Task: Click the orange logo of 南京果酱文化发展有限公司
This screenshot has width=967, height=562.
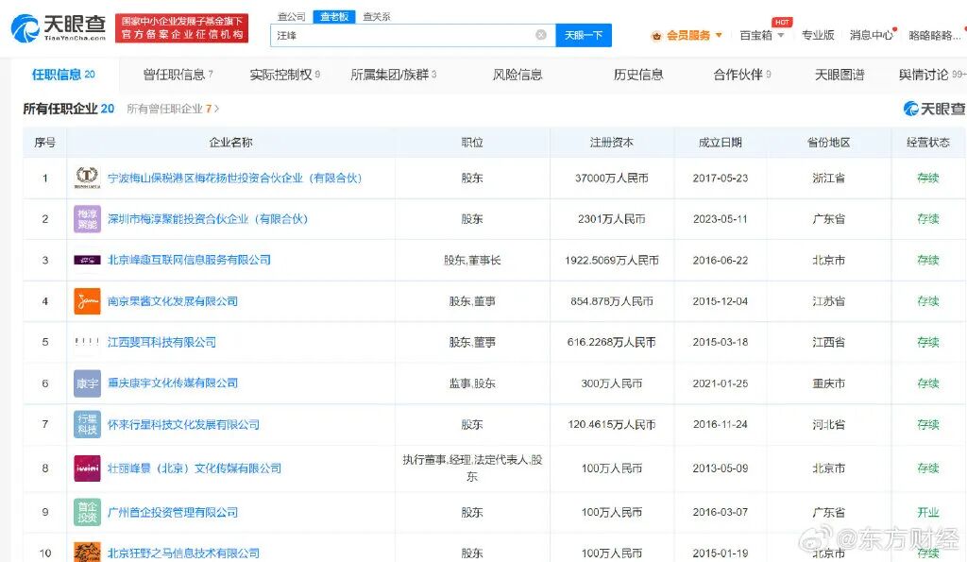Action: point(87,301)
